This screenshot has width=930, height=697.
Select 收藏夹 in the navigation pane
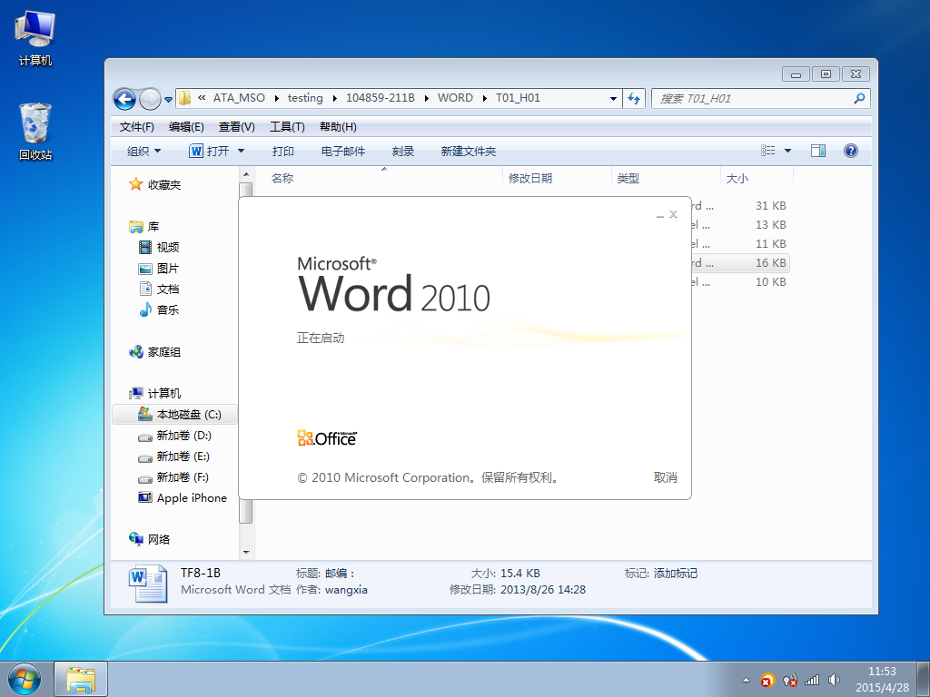(154, 185)
